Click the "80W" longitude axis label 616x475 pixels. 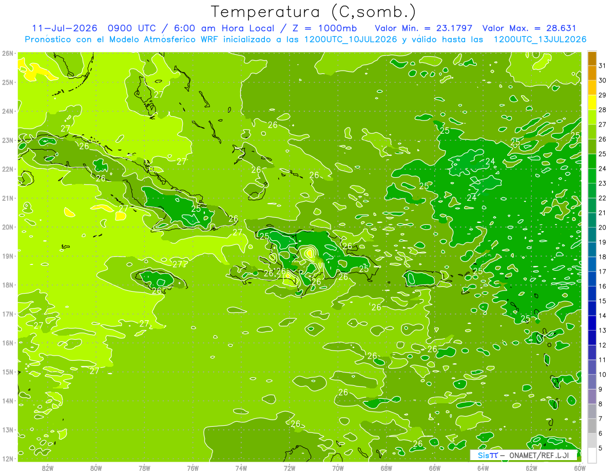click(x=96, y=468)
